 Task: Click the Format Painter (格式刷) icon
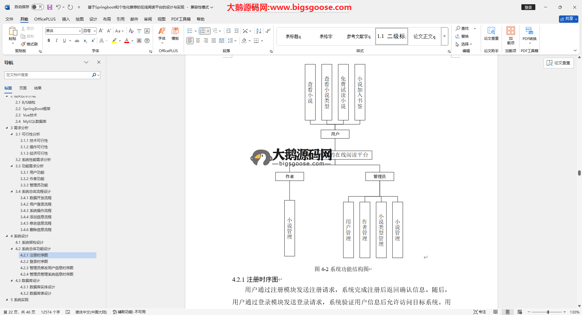coord(29,44)
